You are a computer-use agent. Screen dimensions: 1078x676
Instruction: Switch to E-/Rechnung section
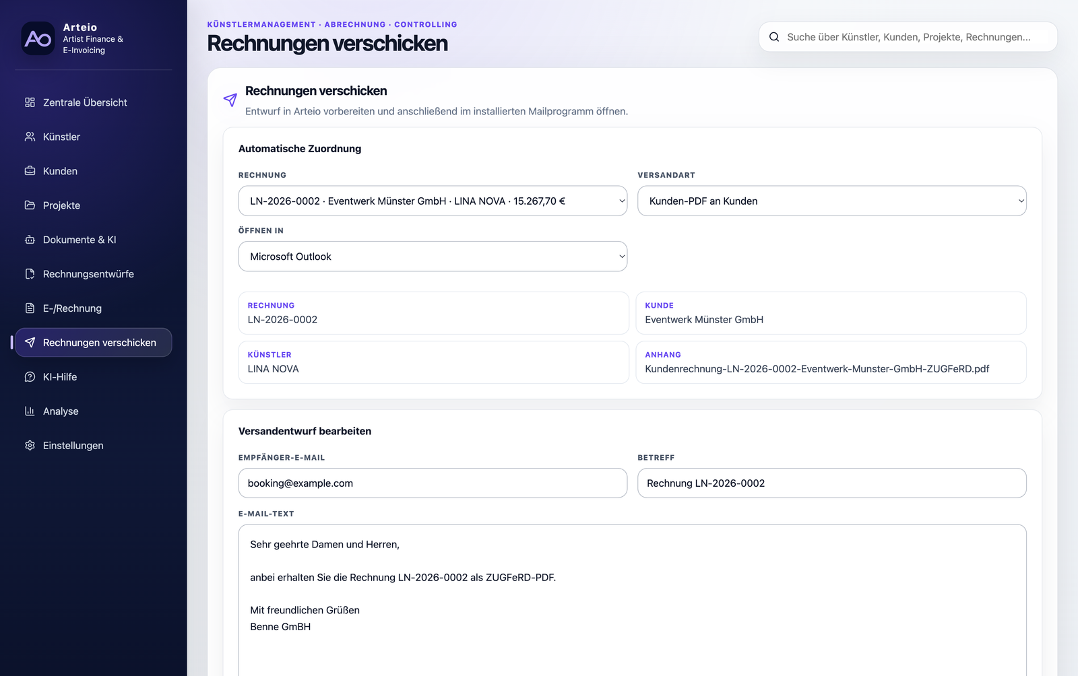(x=94, y=308)
